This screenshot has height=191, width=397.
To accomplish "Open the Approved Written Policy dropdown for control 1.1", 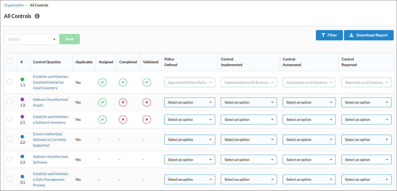I will (x=190, y=83).
